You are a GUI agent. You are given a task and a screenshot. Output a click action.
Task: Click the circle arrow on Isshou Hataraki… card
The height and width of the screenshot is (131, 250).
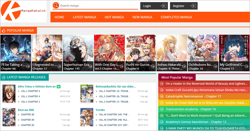(184, 66)
